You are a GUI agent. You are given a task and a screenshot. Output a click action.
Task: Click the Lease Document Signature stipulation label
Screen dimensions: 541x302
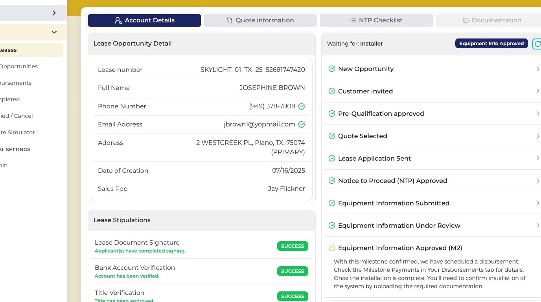coord(137,243)
